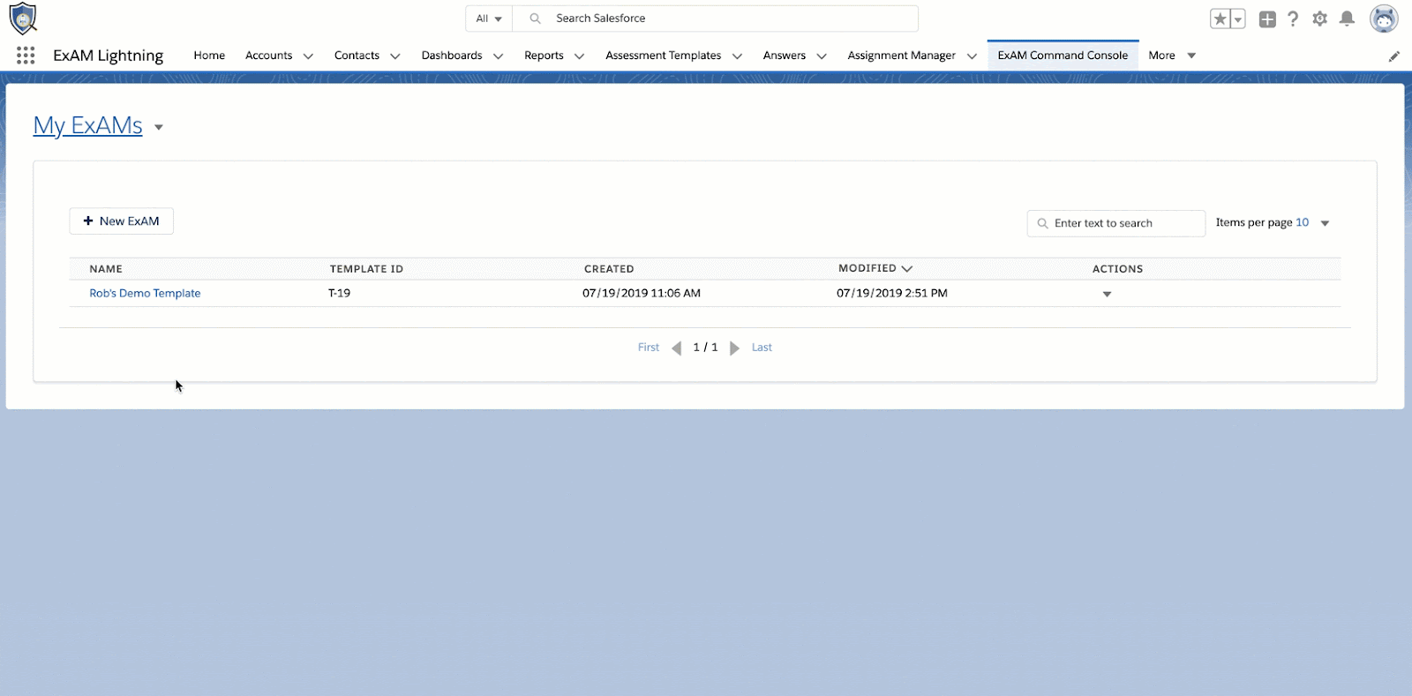Switch to the Reports tab
Image resolution: width=1412 pixels, height=696 pixels.
point(544,56)
